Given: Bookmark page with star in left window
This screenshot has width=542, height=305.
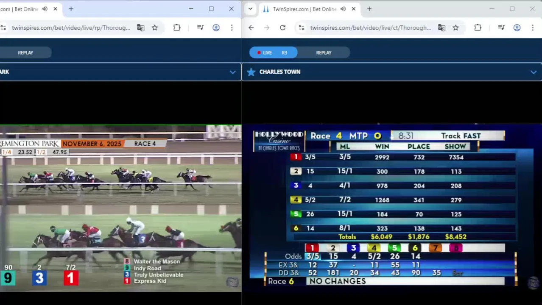Looking at the screenshot, I should [155, 28].
